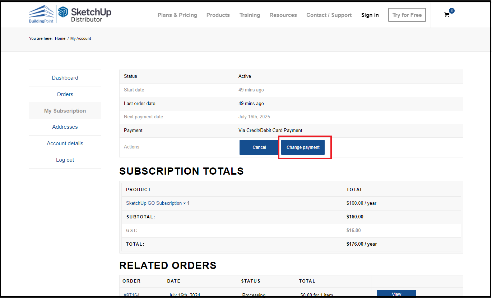
Task: Cancel the subscription
Action: click(x=259, y=147)
